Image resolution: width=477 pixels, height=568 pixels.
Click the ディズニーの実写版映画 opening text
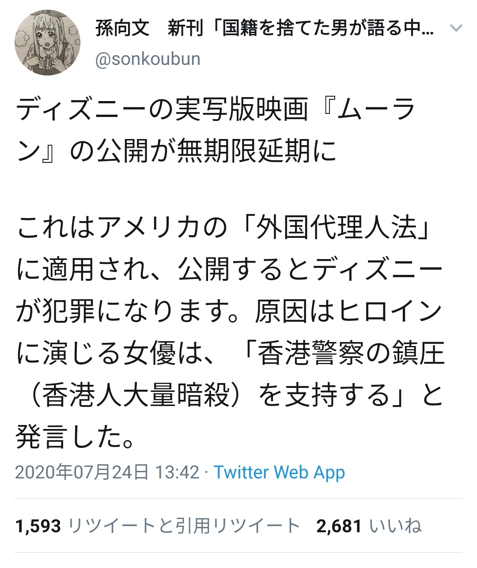[x=162, y=110]
